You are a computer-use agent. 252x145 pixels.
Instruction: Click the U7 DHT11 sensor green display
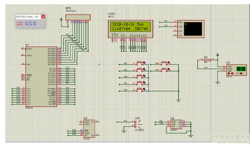click(x=242, y=69)
